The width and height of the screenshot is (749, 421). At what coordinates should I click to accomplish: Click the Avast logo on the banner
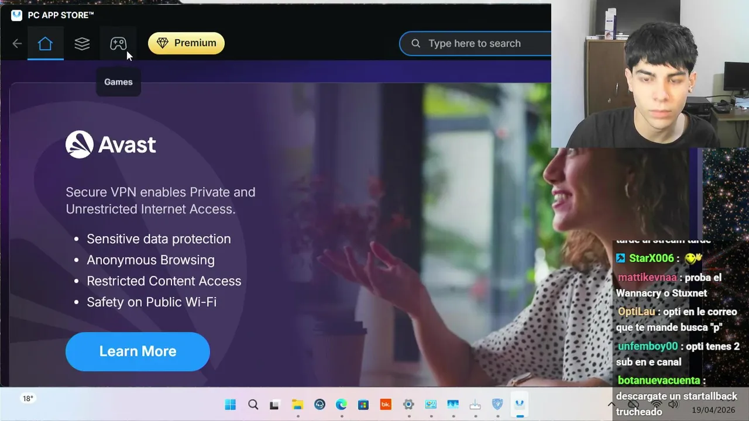pyautogui.click(x=111, y=144)
